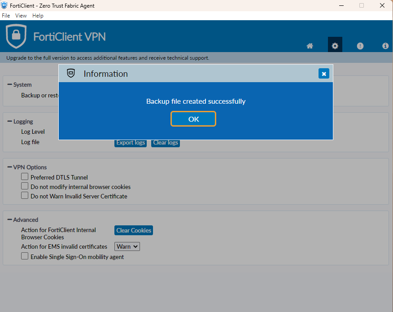Click the 'Log Level' label
393x312 pixels.
(x=33, y=132)
